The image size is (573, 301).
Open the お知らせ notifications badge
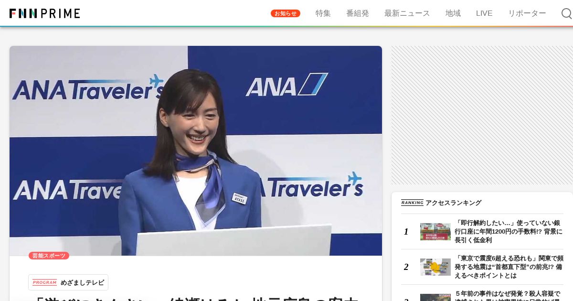pyautogui.click(x=286, y=13)
